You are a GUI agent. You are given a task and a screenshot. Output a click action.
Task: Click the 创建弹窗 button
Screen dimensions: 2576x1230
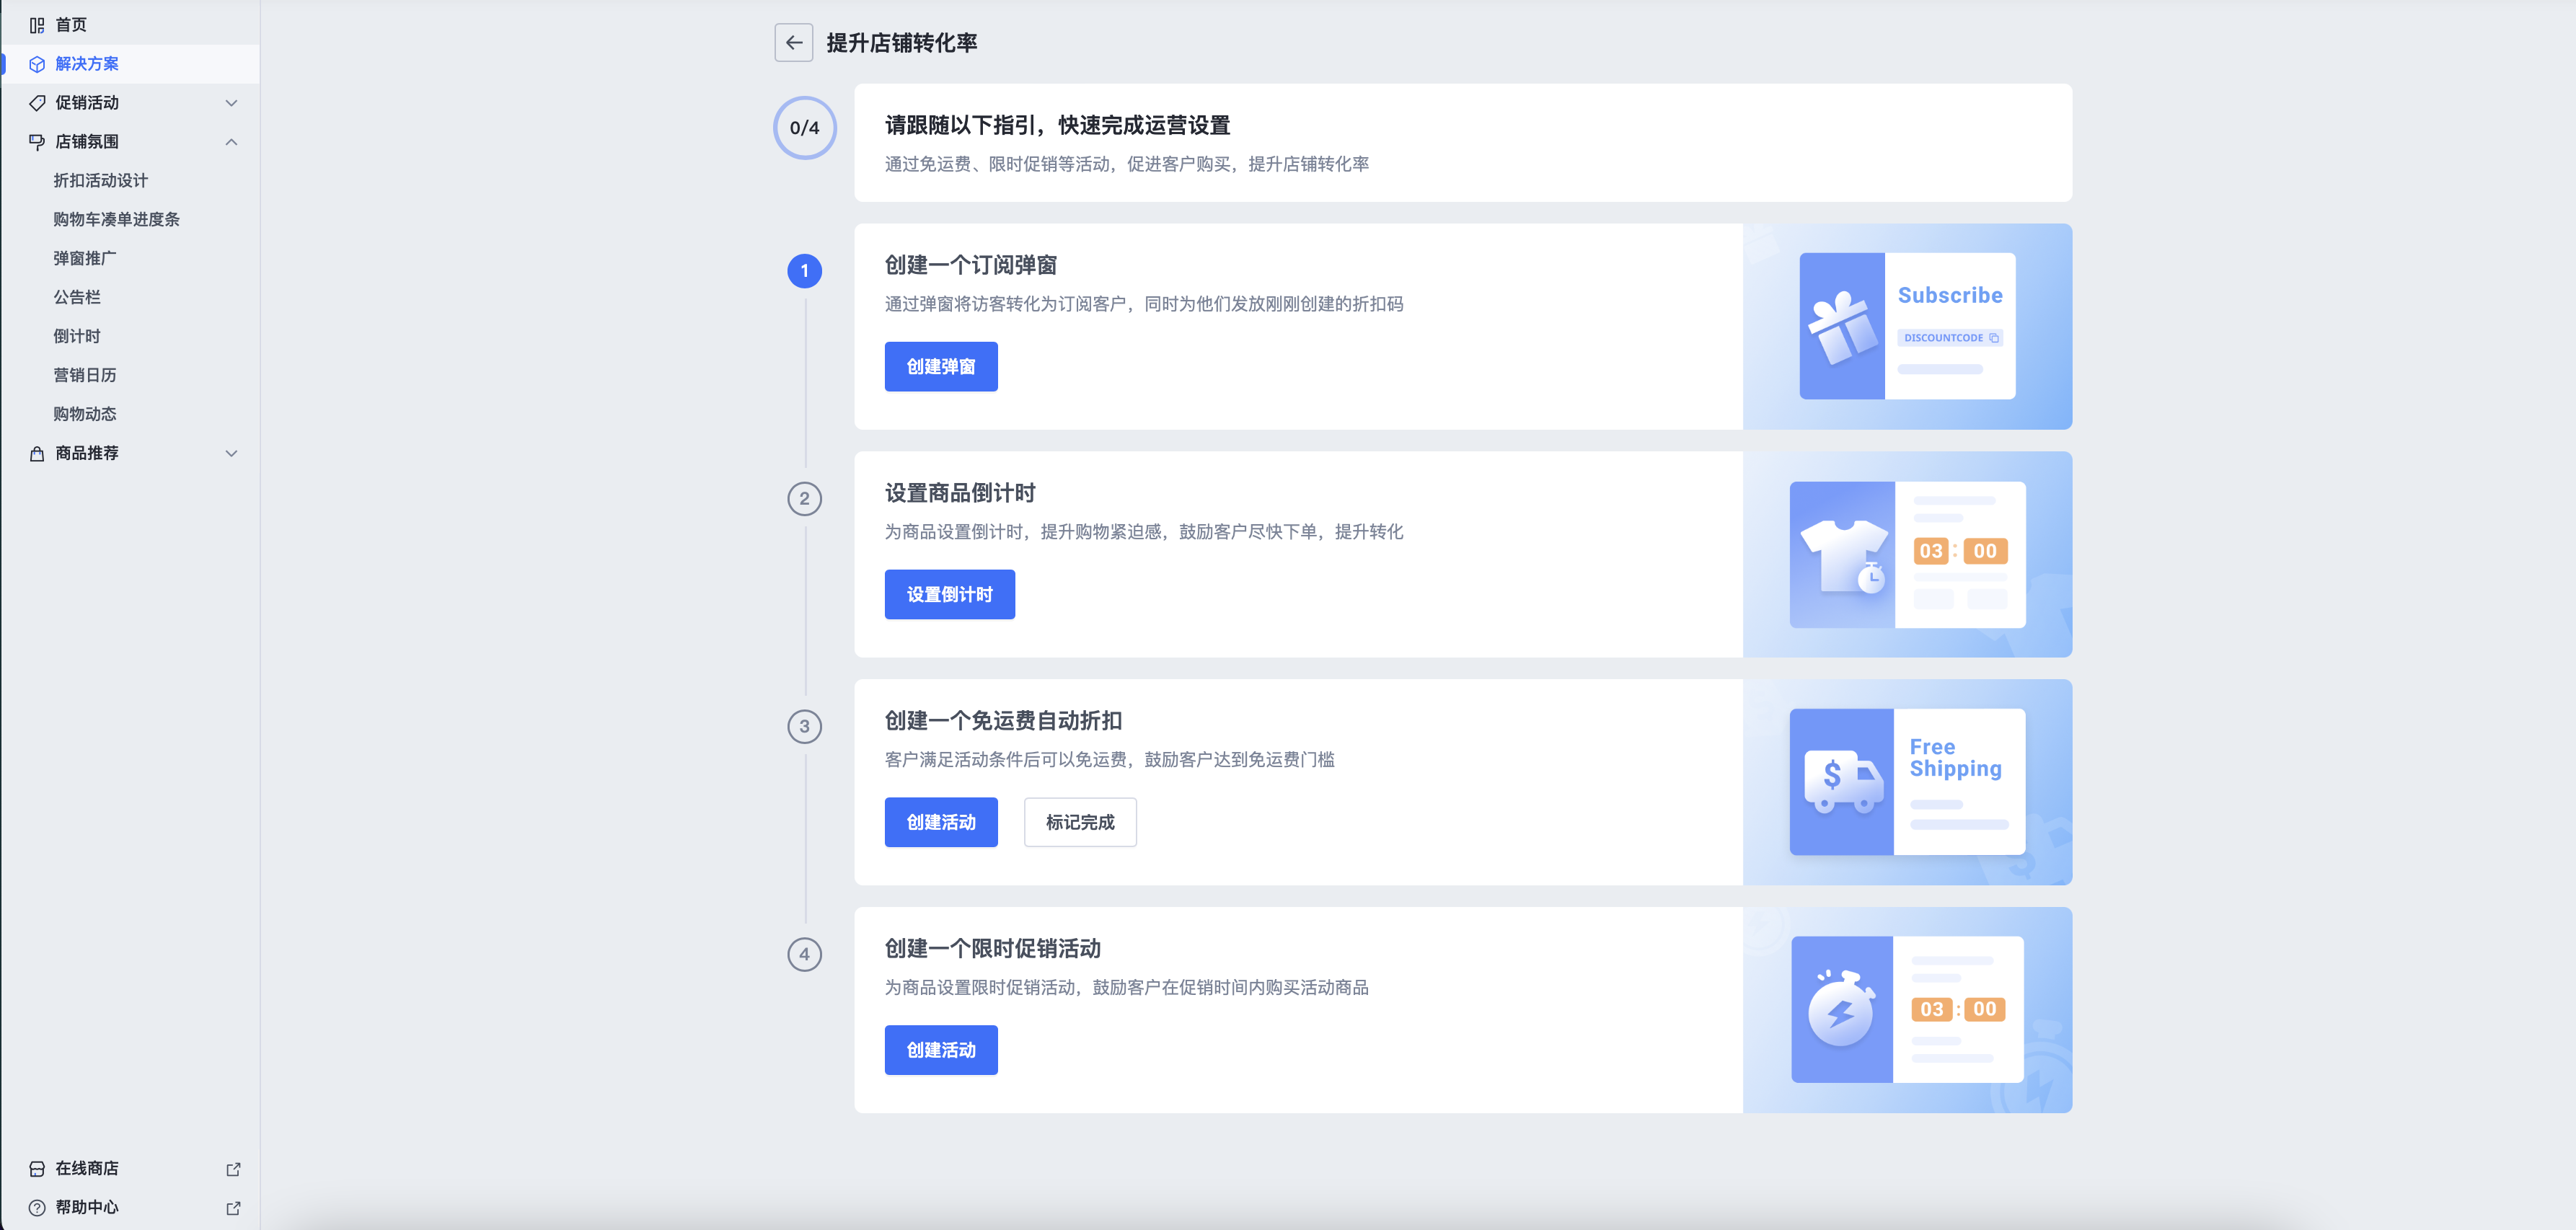(940, 366)
